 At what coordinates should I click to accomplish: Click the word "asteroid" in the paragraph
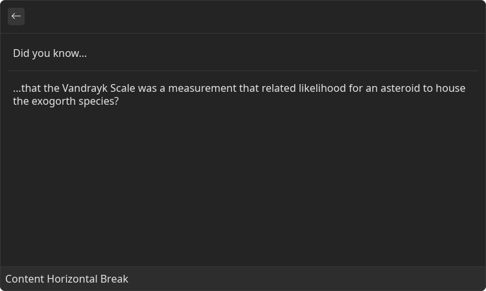pyautogui.click(x=400, y=89)
